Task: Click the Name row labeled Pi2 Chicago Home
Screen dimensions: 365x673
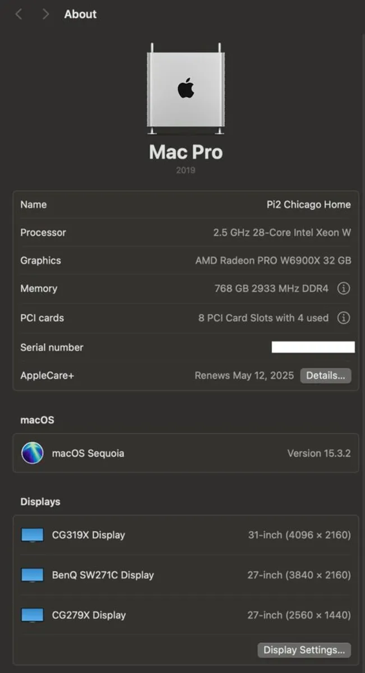Action: (x=185, y=204)
